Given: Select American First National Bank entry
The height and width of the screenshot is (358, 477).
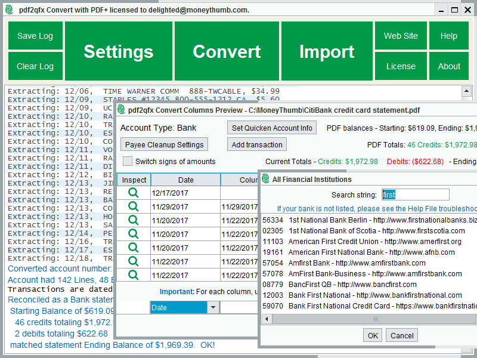Looking at the screenshot, I should click(x=368, y=252).
